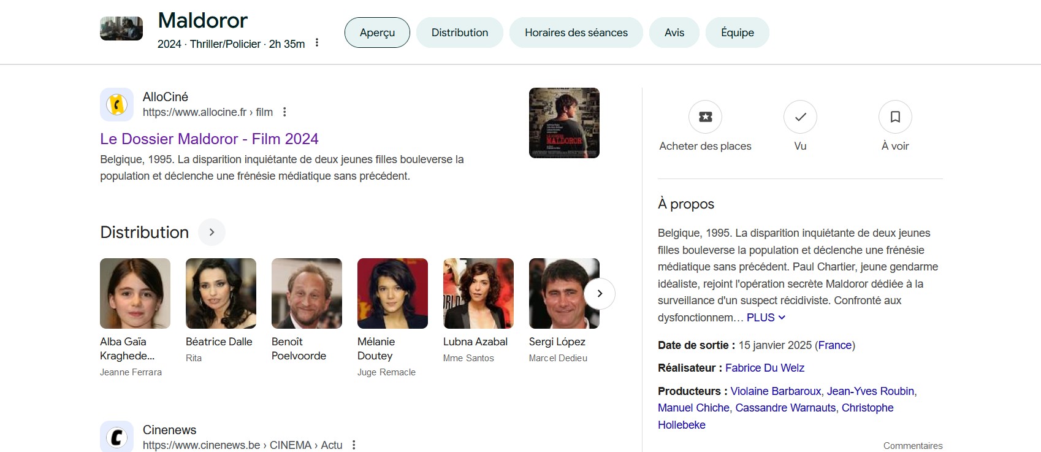Viewport: 1041px width, 452px height.
Task: Click the France release country link
Action: coord(835,345)
